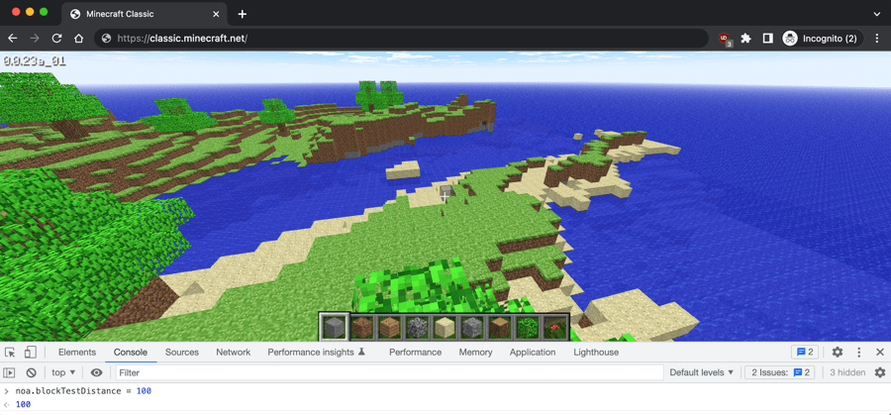Close the DevTools panel
The width and height of the screenshot is (891, 415).
tap(880, 353)
